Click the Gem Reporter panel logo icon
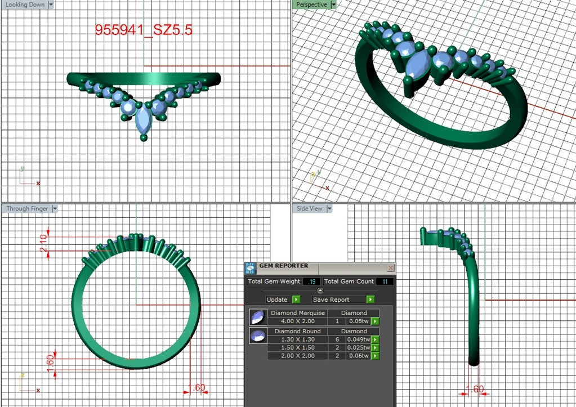The image size is (576, 407). pyautogui.click(x=251, y=268)
